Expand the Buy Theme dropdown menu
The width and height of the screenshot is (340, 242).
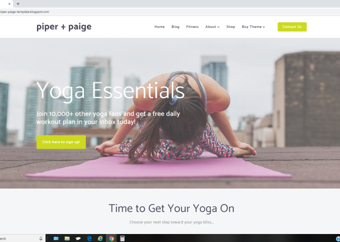tap(253, 27)
